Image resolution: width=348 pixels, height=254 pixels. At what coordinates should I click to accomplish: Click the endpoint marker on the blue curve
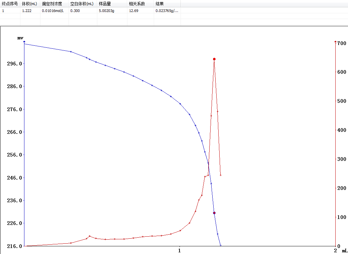[214, 213]
